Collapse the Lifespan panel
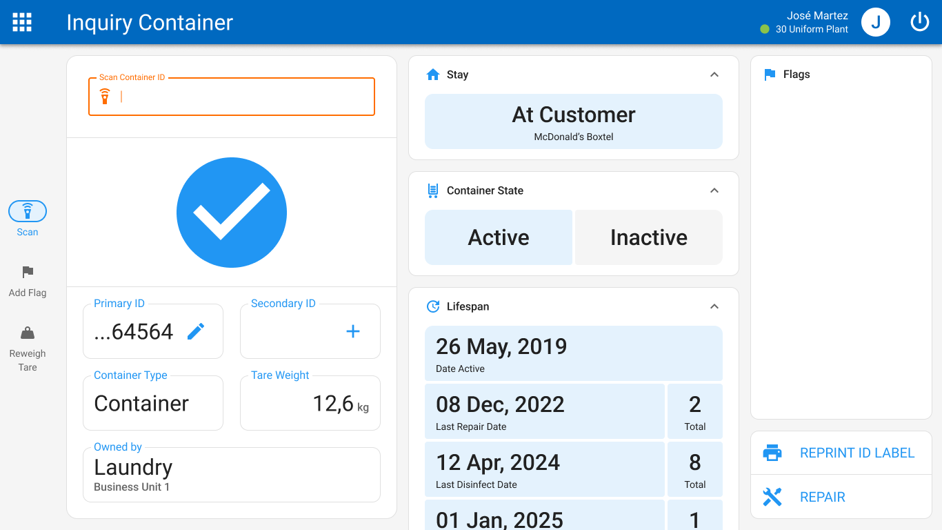 [714, 306]
